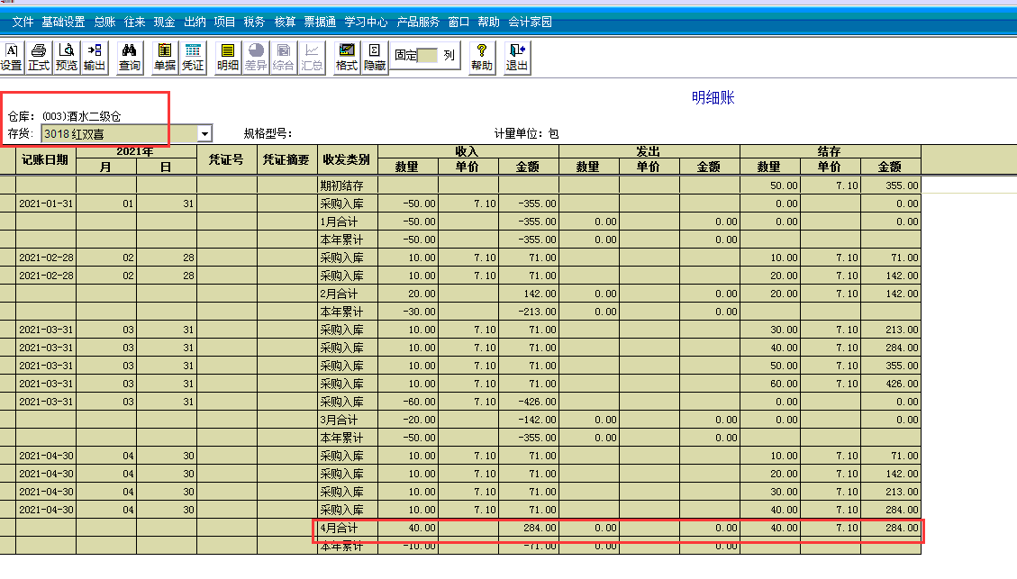This screenshot has height=579, width=1017.
Task: Click the 汇总 summary chart icon
Action: point(312,58)
